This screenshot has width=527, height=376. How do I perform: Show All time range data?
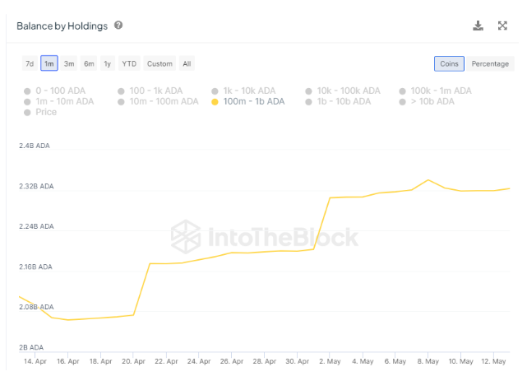click(x=187, y=64)
